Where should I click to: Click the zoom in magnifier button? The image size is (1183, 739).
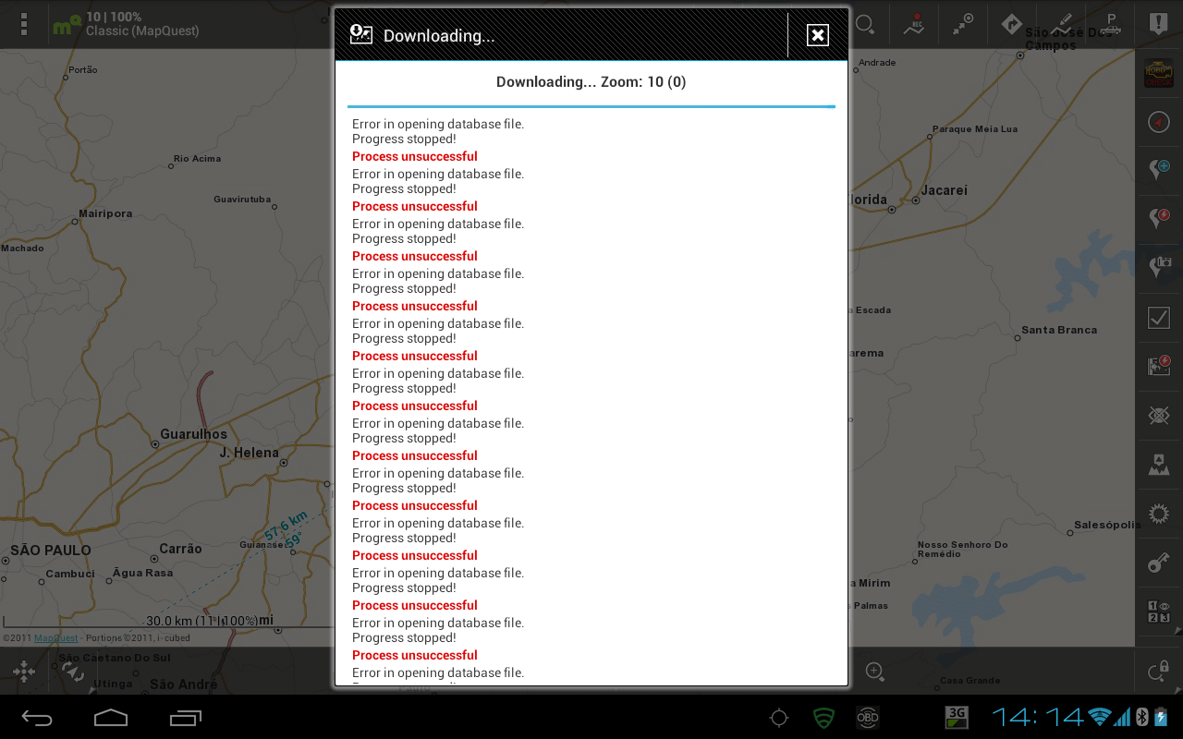click(x=874, y=672)
